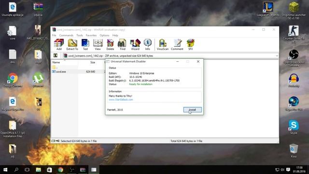Click the Add toolbar icon in WinRAR
Viewport: 309px width, 174px height.
pyautogui.click(x=59, y=44)
